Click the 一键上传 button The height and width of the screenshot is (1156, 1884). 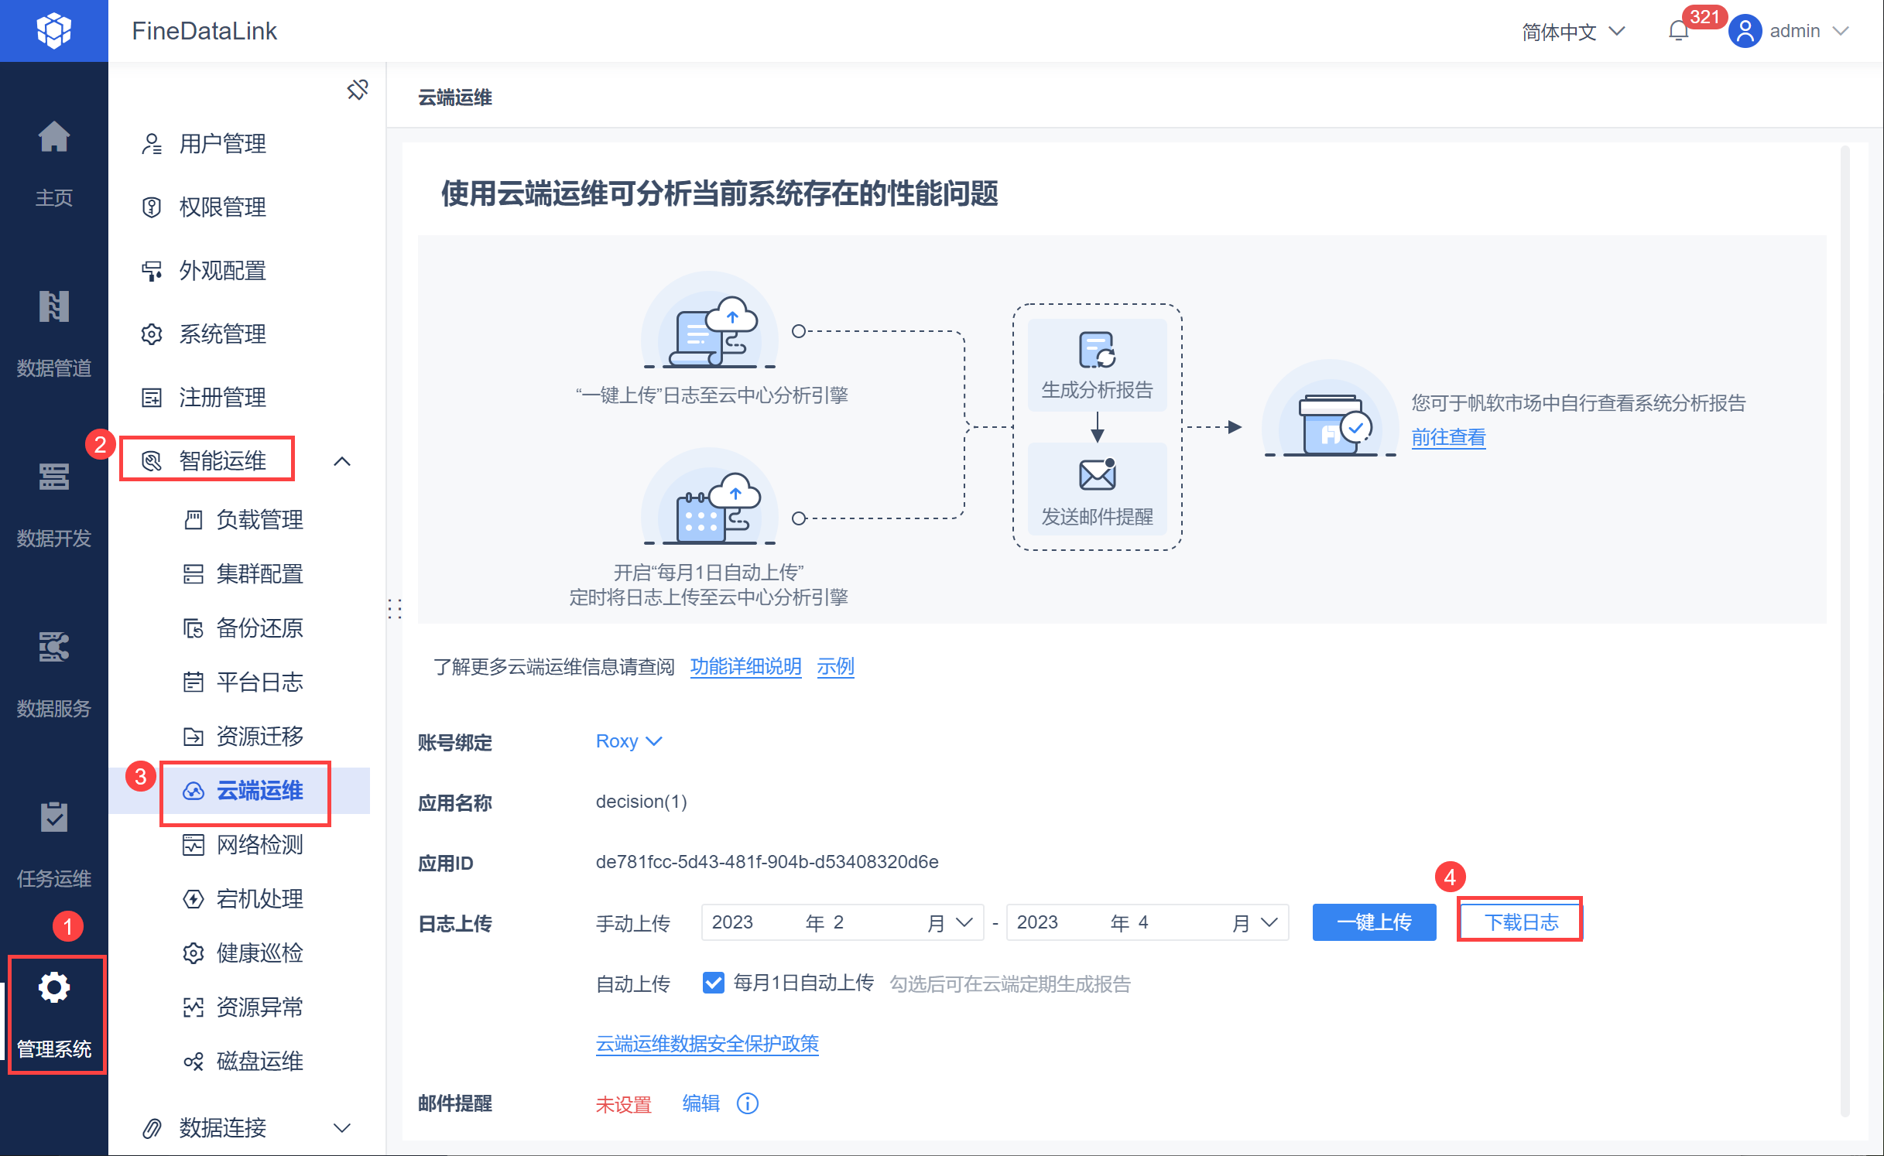1374,922
